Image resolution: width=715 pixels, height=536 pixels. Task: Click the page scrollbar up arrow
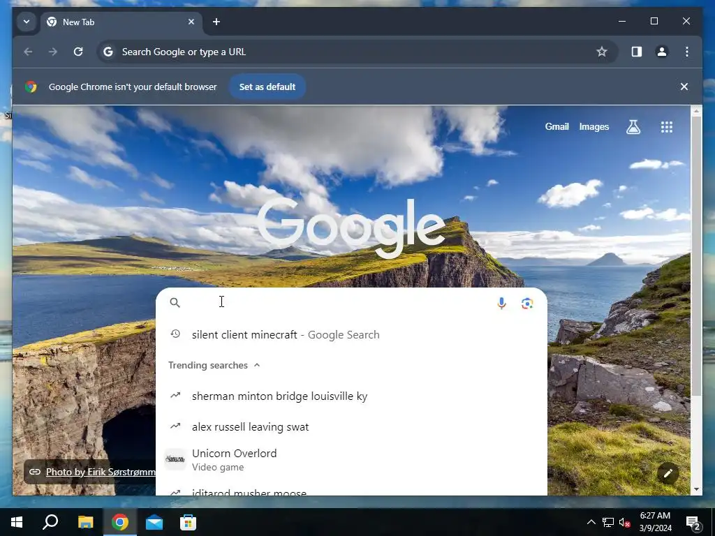click(696, 111)
